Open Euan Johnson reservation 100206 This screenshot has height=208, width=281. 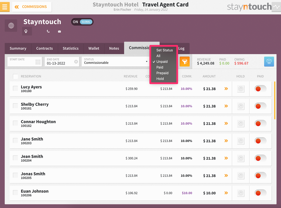click(x=35, y=193)
